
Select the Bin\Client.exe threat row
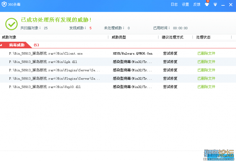(118, 54)
